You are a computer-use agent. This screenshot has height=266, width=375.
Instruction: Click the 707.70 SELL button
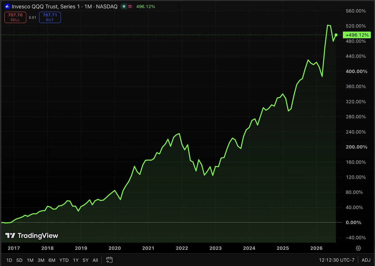(15, 17)
